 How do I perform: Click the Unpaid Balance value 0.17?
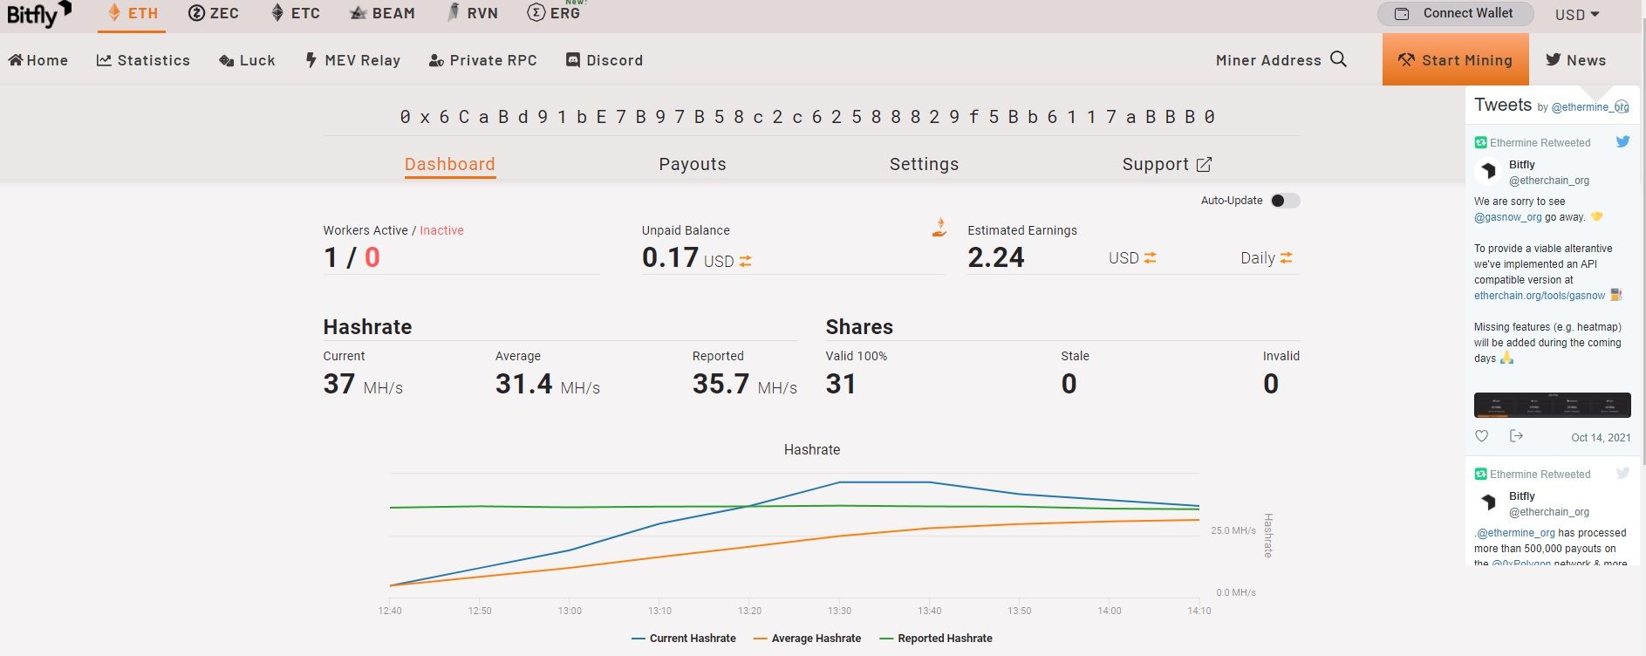pyautogui.click(x=670, y=257)
